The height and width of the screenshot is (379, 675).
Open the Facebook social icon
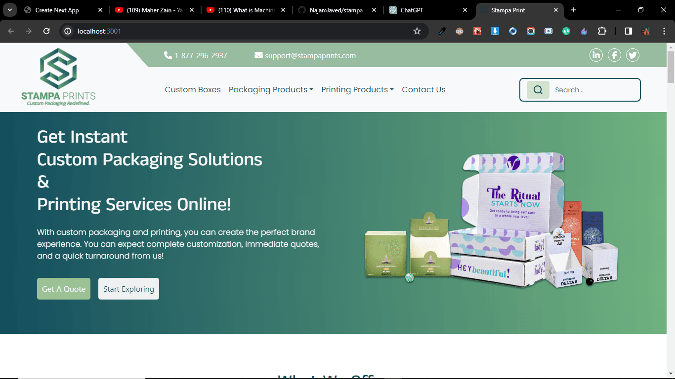click(x=614, y=55)
